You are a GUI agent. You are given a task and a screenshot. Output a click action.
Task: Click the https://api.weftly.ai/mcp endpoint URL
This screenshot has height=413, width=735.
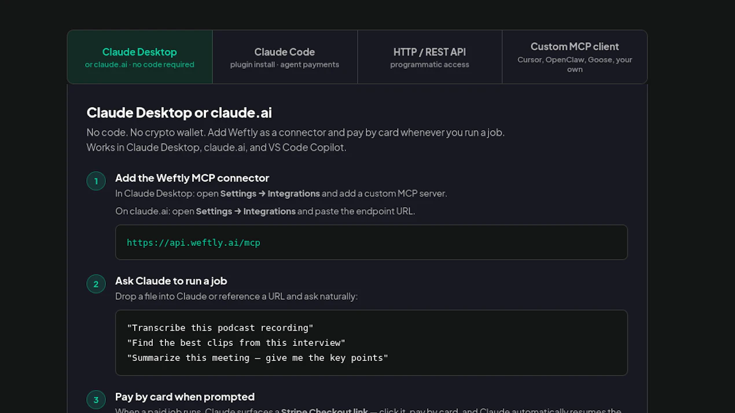point(193,242)
